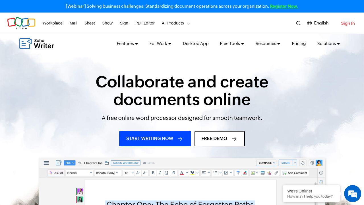Image resolution: width=364 pixels, height=205 pixels.
Task: Apply the yellow text highlight color
Action: 192,173
